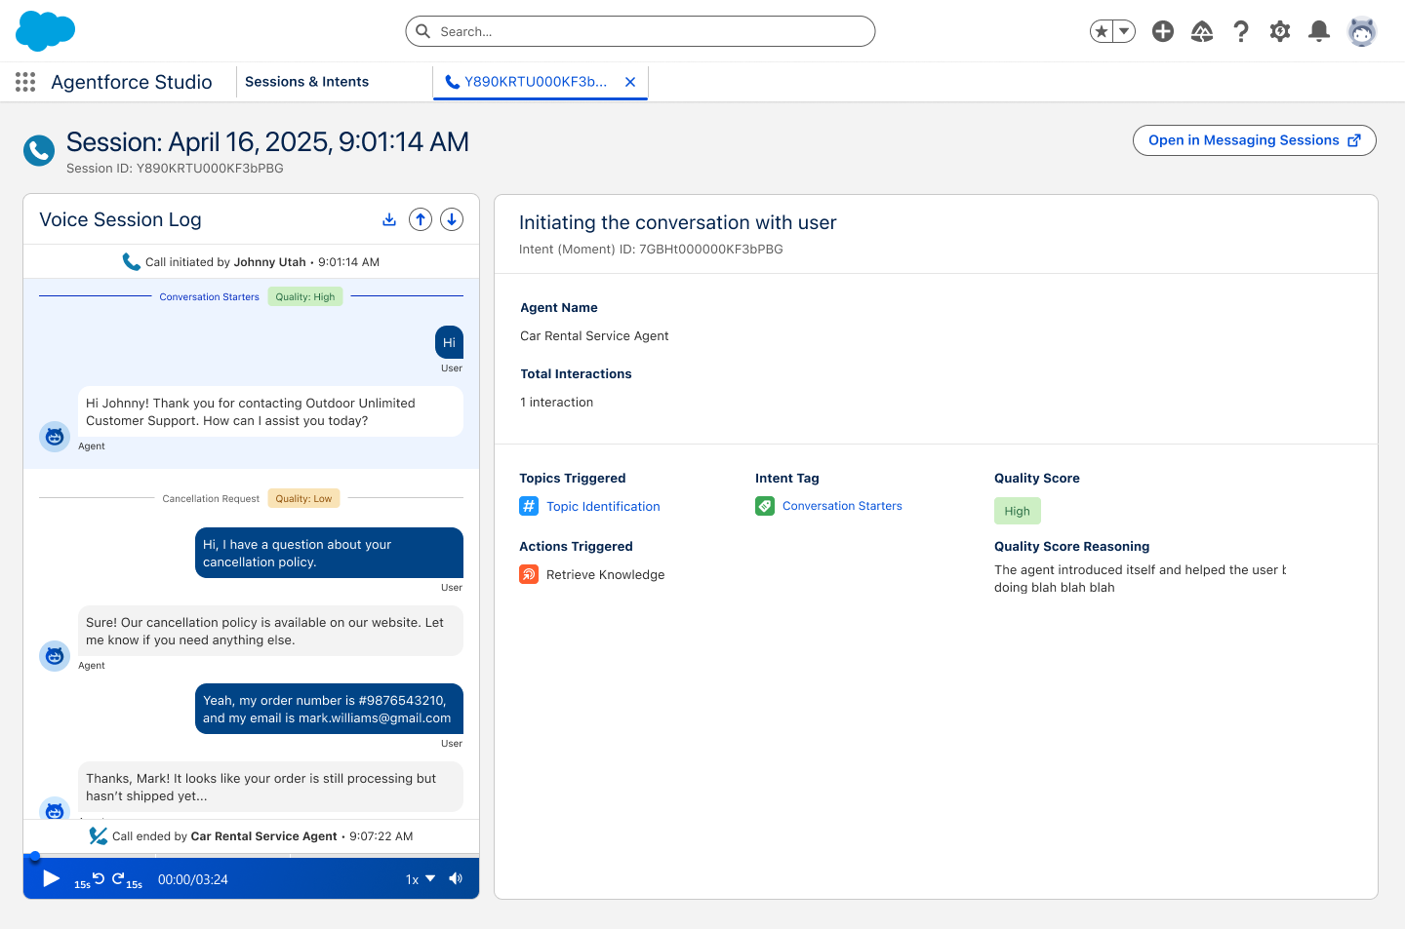
Task: Switch to the Sessions & Intents tab
Action: [x=306, y=82]
